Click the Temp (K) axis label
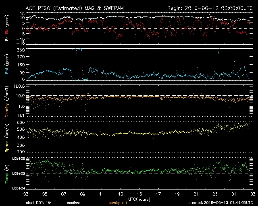 (7, 173)
